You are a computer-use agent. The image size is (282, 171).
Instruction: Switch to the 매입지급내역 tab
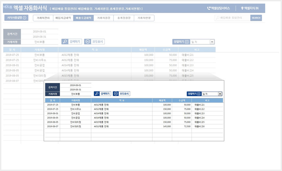(63, 18)
